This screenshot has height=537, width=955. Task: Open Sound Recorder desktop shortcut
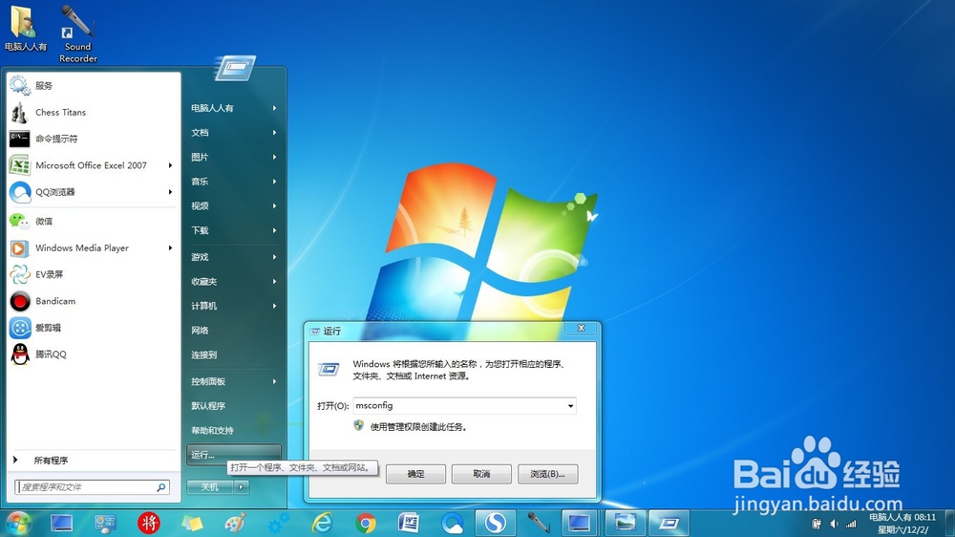[x=78, y=34]
